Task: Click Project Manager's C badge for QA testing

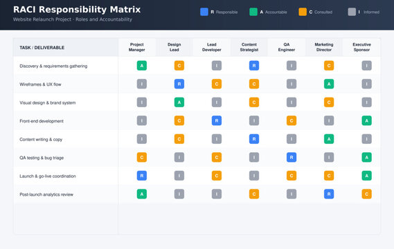Action: coord(142,157)
